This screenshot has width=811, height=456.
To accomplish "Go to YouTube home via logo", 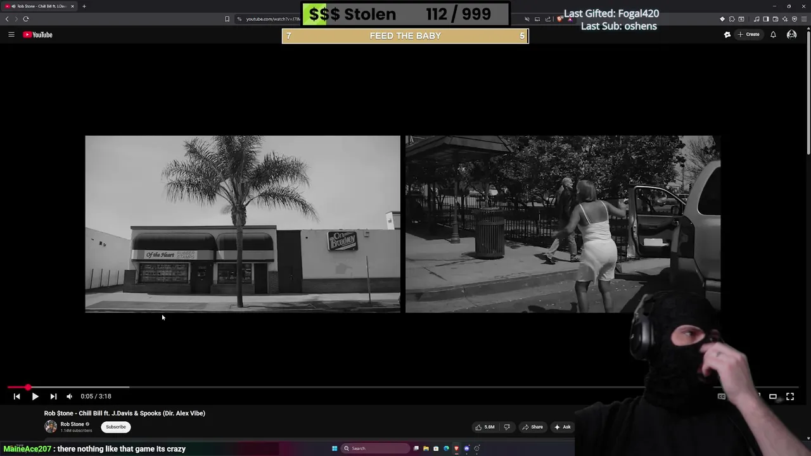I will [38, 35].
